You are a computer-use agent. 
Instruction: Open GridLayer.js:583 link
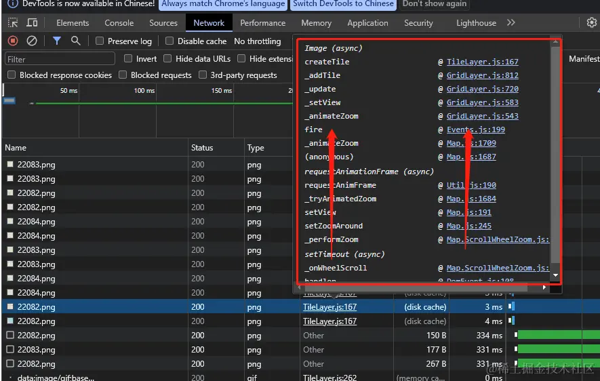pos(482,102)
